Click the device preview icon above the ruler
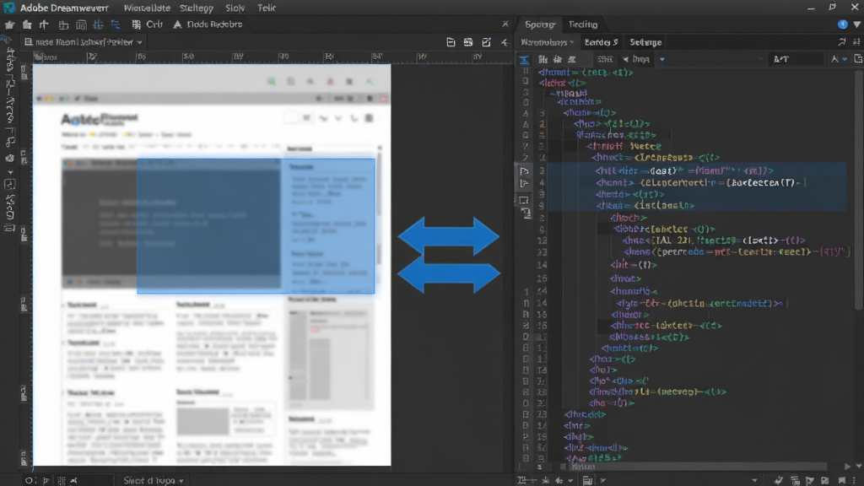Screen dimensions: 864x486 click(x=467, y=42)
